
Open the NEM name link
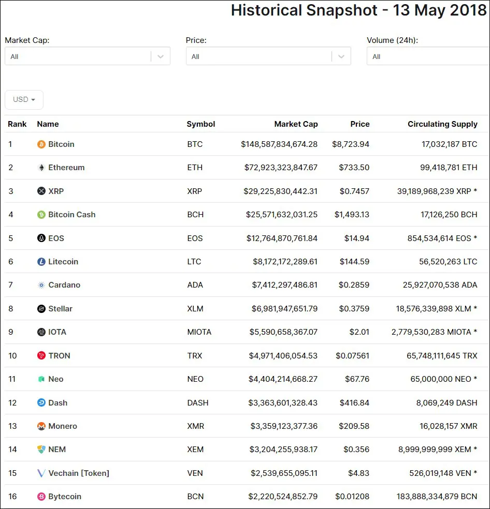[57, 450]
